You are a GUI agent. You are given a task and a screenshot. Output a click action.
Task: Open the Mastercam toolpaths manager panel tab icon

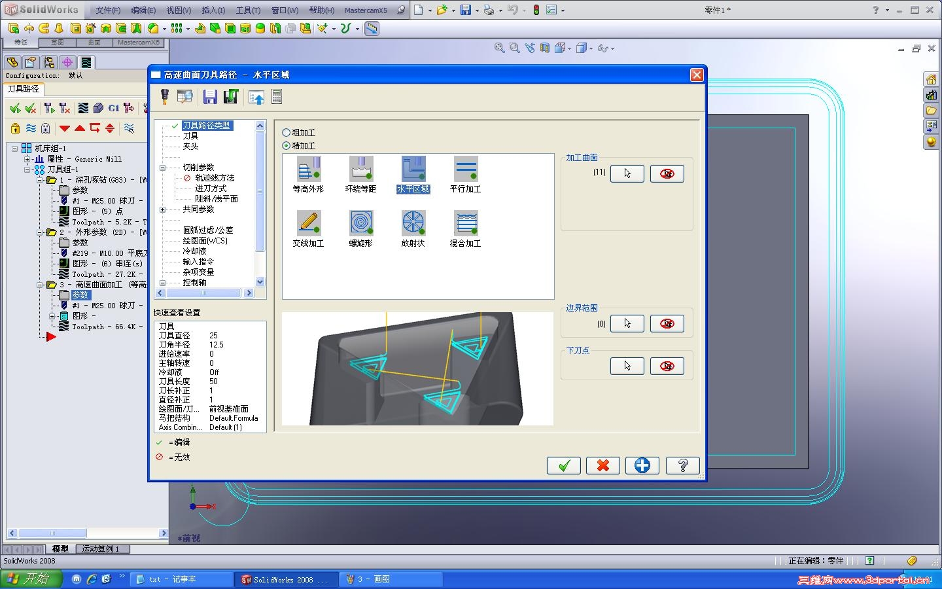(x=86, y=62)
